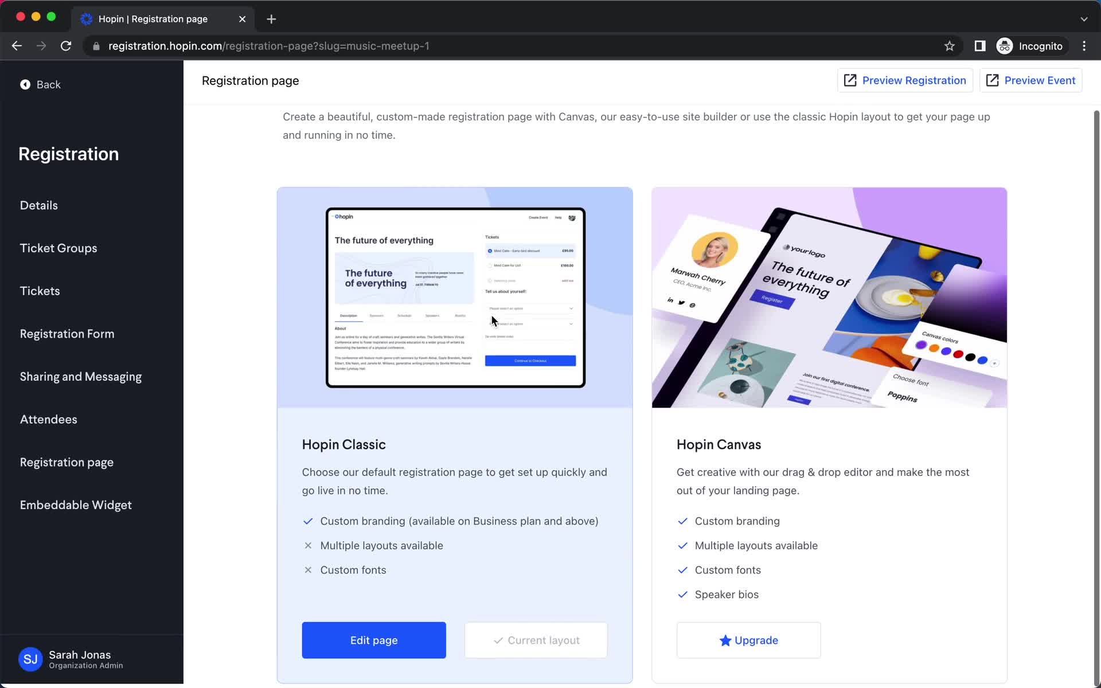Screen dimensions: 1101x688
Task: Close the Hopin Registration page tab
Action: [x=243, y=19]
